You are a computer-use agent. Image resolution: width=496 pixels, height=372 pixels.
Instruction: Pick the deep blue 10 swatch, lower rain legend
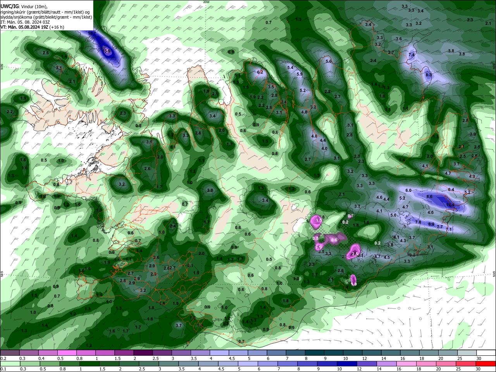(x=346, y=363)
